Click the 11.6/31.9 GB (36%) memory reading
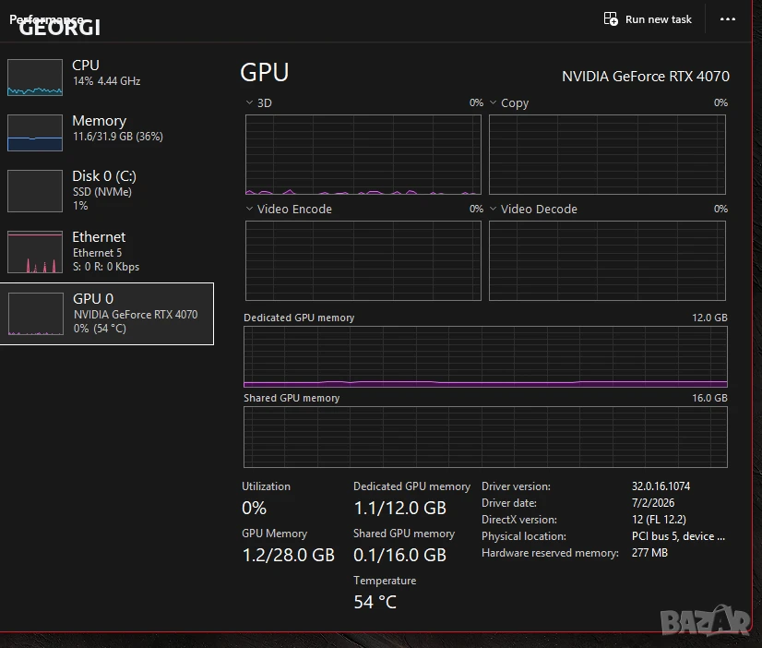The image size is (762, 648). click(x=117, y=137)
